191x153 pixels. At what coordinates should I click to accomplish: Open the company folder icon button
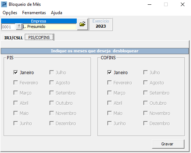click(83, 24)
